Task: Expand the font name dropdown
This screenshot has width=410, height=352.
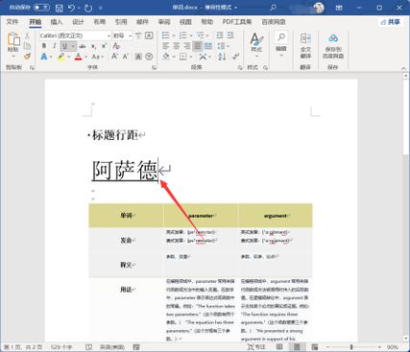Action: click(109, 35)
